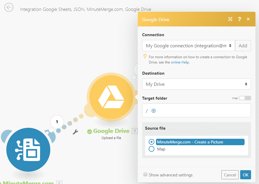Close the Google Drive dialog panel
Image resolution: width=259 pixels, height=184 pixels.
click(248, 19)
